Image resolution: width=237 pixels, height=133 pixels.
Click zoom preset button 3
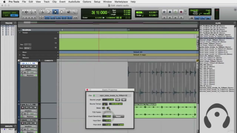[29, 18]
